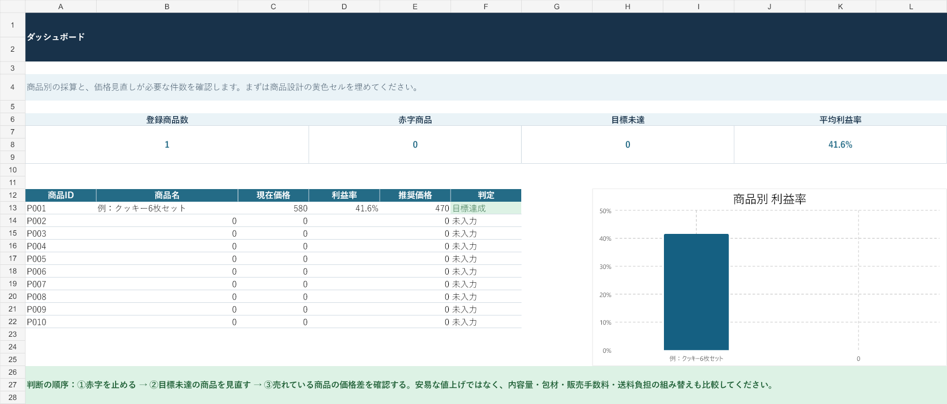Viewport: 947px width, 404px height.
Task: Select the 41.6% cell in P001 row
Action: (344, 208)
